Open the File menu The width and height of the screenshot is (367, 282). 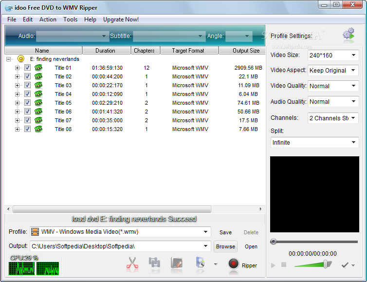point(12,19)
